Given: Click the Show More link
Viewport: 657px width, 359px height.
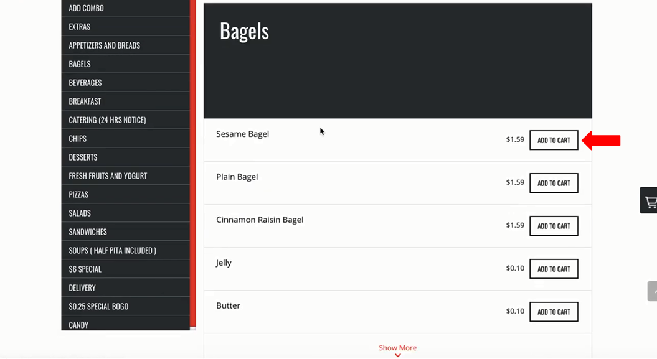Looking at the screenshot, I should (398, 348).
